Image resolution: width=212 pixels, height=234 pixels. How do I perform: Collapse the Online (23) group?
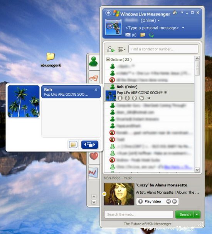point(108,60)
